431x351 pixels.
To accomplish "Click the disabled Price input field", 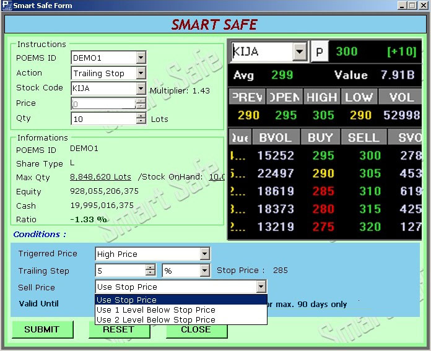I will coord(103,103).
